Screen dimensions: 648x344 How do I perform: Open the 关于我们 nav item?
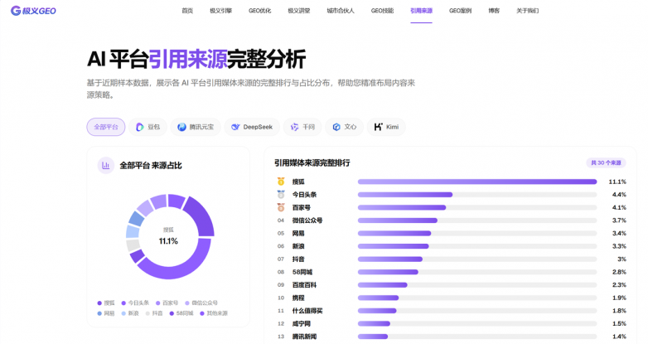click(x=527, y=11)
